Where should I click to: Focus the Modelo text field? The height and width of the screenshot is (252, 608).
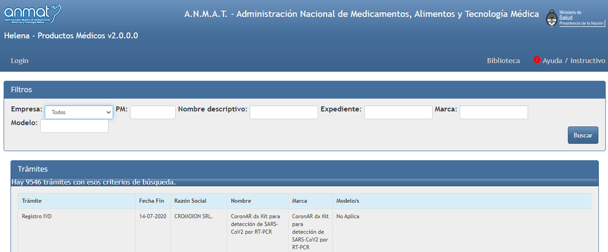[x=74, y=126]
